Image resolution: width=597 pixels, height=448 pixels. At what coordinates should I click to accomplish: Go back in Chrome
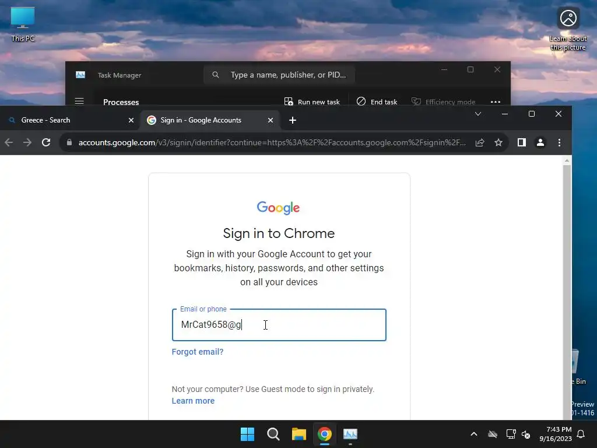[9, 142]
